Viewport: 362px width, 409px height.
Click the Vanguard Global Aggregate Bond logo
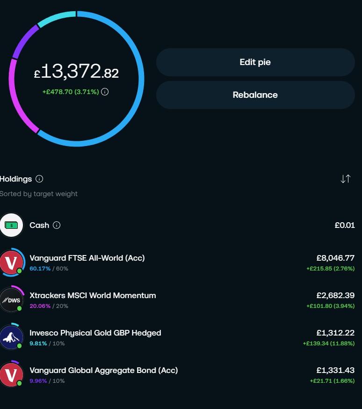(12, 375)
